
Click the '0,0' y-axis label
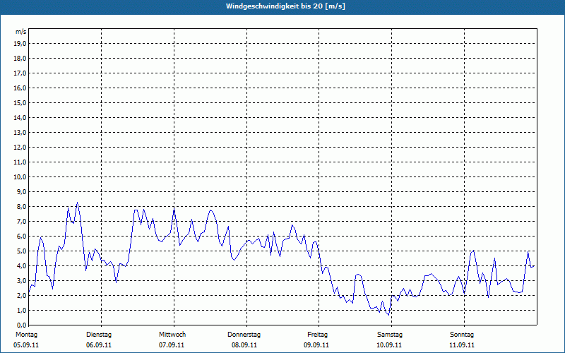point(21,325)
